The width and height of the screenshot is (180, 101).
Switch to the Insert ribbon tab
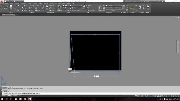tap(12, 3)
